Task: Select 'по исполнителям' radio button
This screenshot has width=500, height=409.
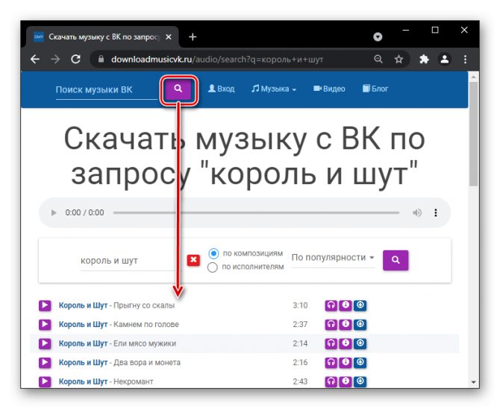Action: 213,267
